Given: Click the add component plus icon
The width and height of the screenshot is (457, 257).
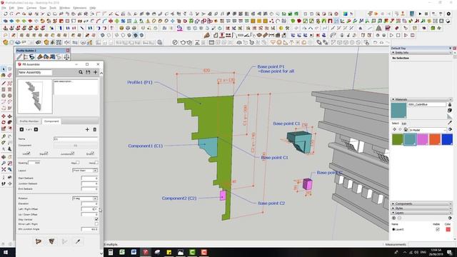Looking at the screenshot, I should point(87,129).
